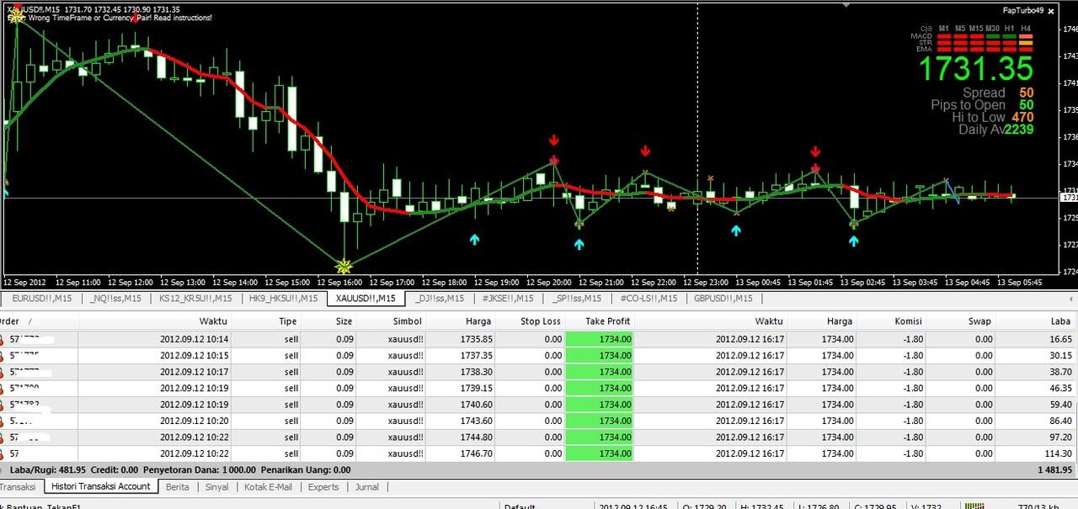Switch to the Transaksi terminal tab
The image size is (1078, 509).
(17, 486)
